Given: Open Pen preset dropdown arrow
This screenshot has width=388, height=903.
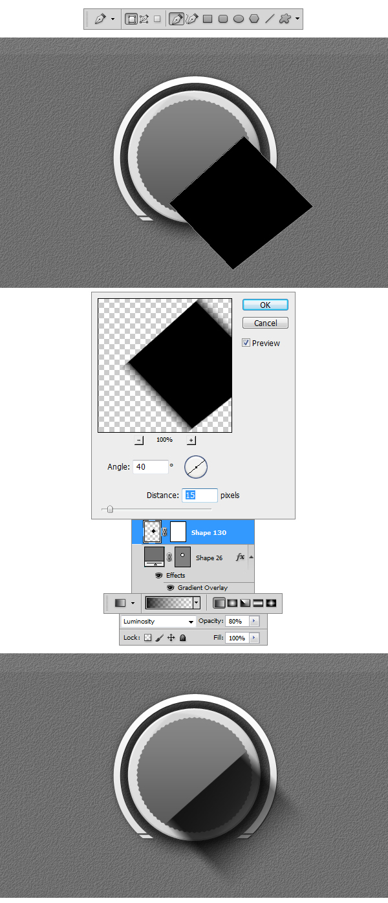Looking at the screenshot, I should [x=113, y=19].
